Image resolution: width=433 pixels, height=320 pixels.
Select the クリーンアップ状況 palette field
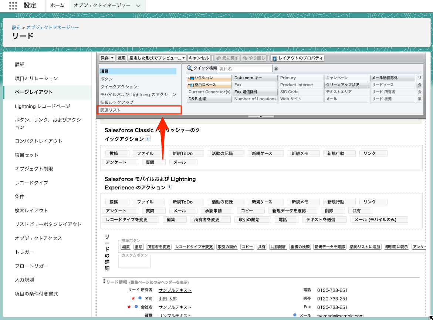click(346, 85)
